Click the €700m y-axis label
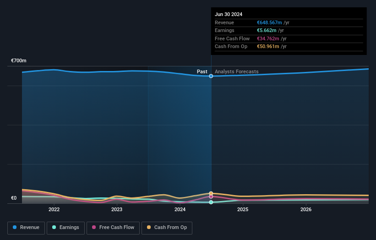The height and width of the screenshot is (240, 376). (x=19, y=60)
